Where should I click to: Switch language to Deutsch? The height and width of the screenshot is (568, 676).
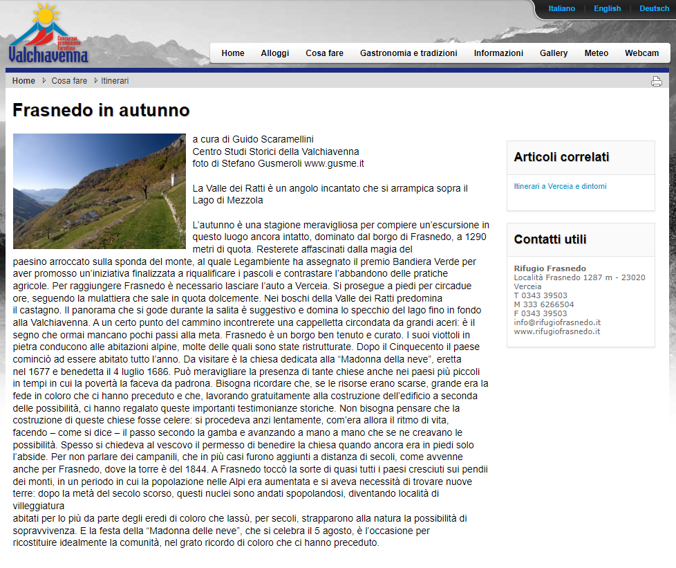point(654,9)
